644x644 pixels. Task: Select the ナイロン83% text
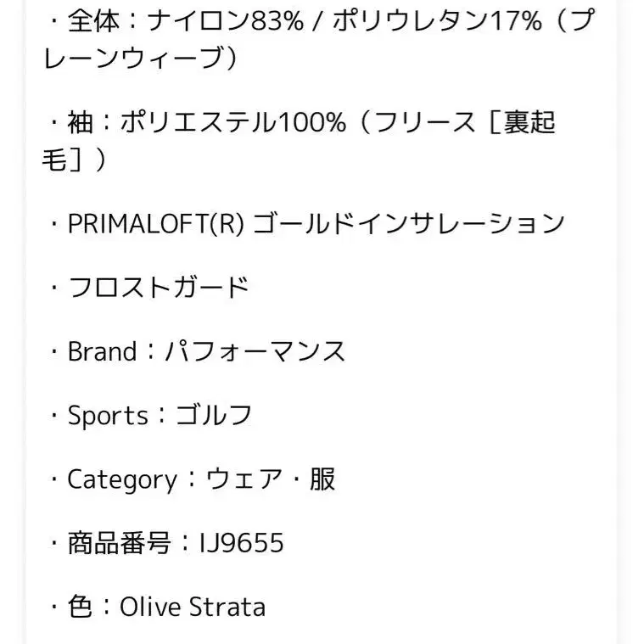224,20
